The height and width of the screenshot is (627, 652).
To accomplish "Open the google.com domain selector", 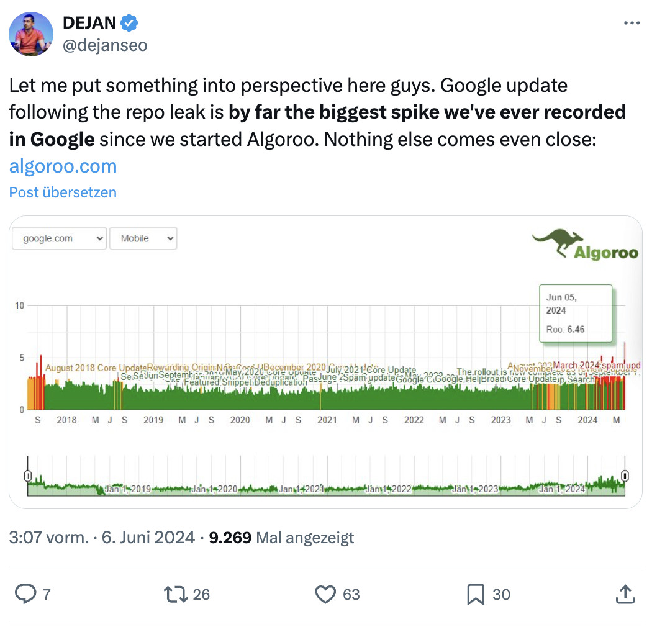I will coord(58,238).
